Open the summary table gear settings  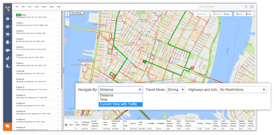66,125
